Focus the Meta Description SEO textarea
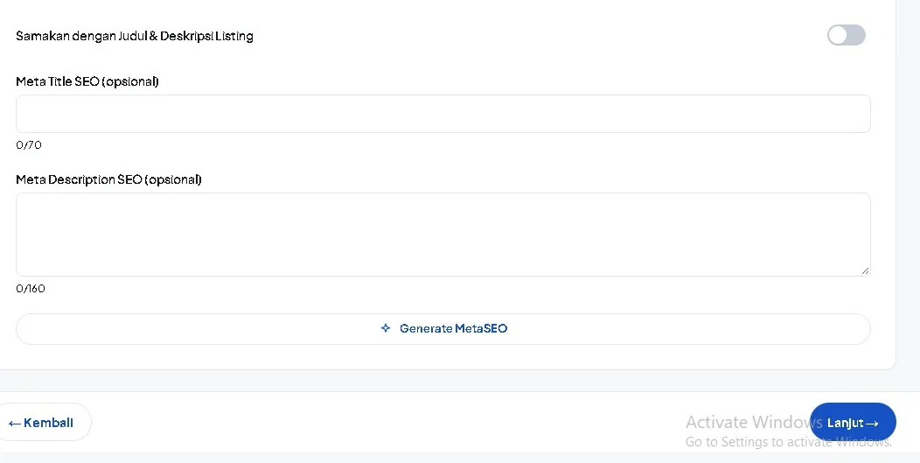This screenshot has height=463, width=920. click(443, 235)
